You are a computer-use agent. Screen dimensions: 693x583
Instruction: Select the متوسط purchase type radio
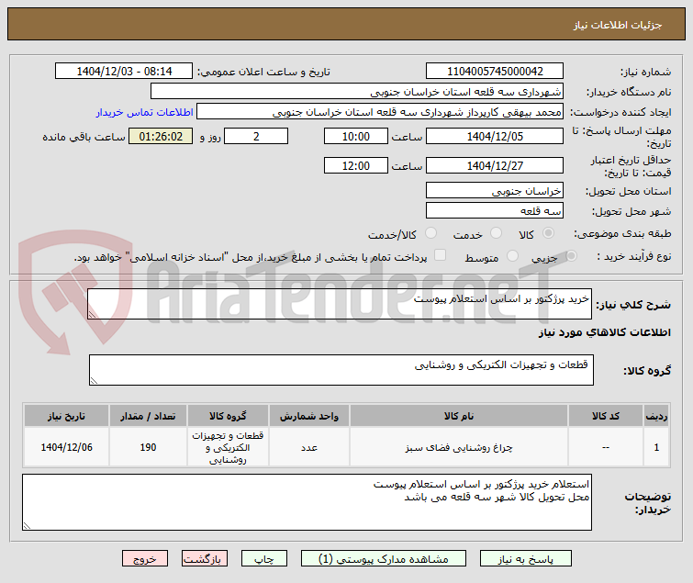[x=513, y=255]
